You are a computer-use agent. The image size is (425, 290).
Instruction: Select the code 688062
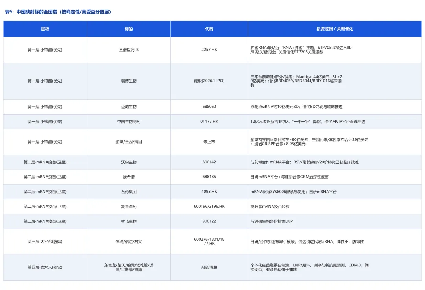(x=209, y=107)
